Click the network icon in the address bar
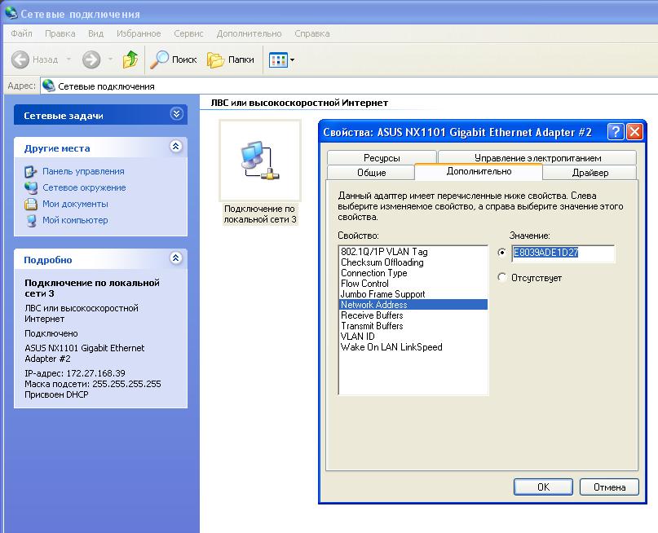 point(49,86)
